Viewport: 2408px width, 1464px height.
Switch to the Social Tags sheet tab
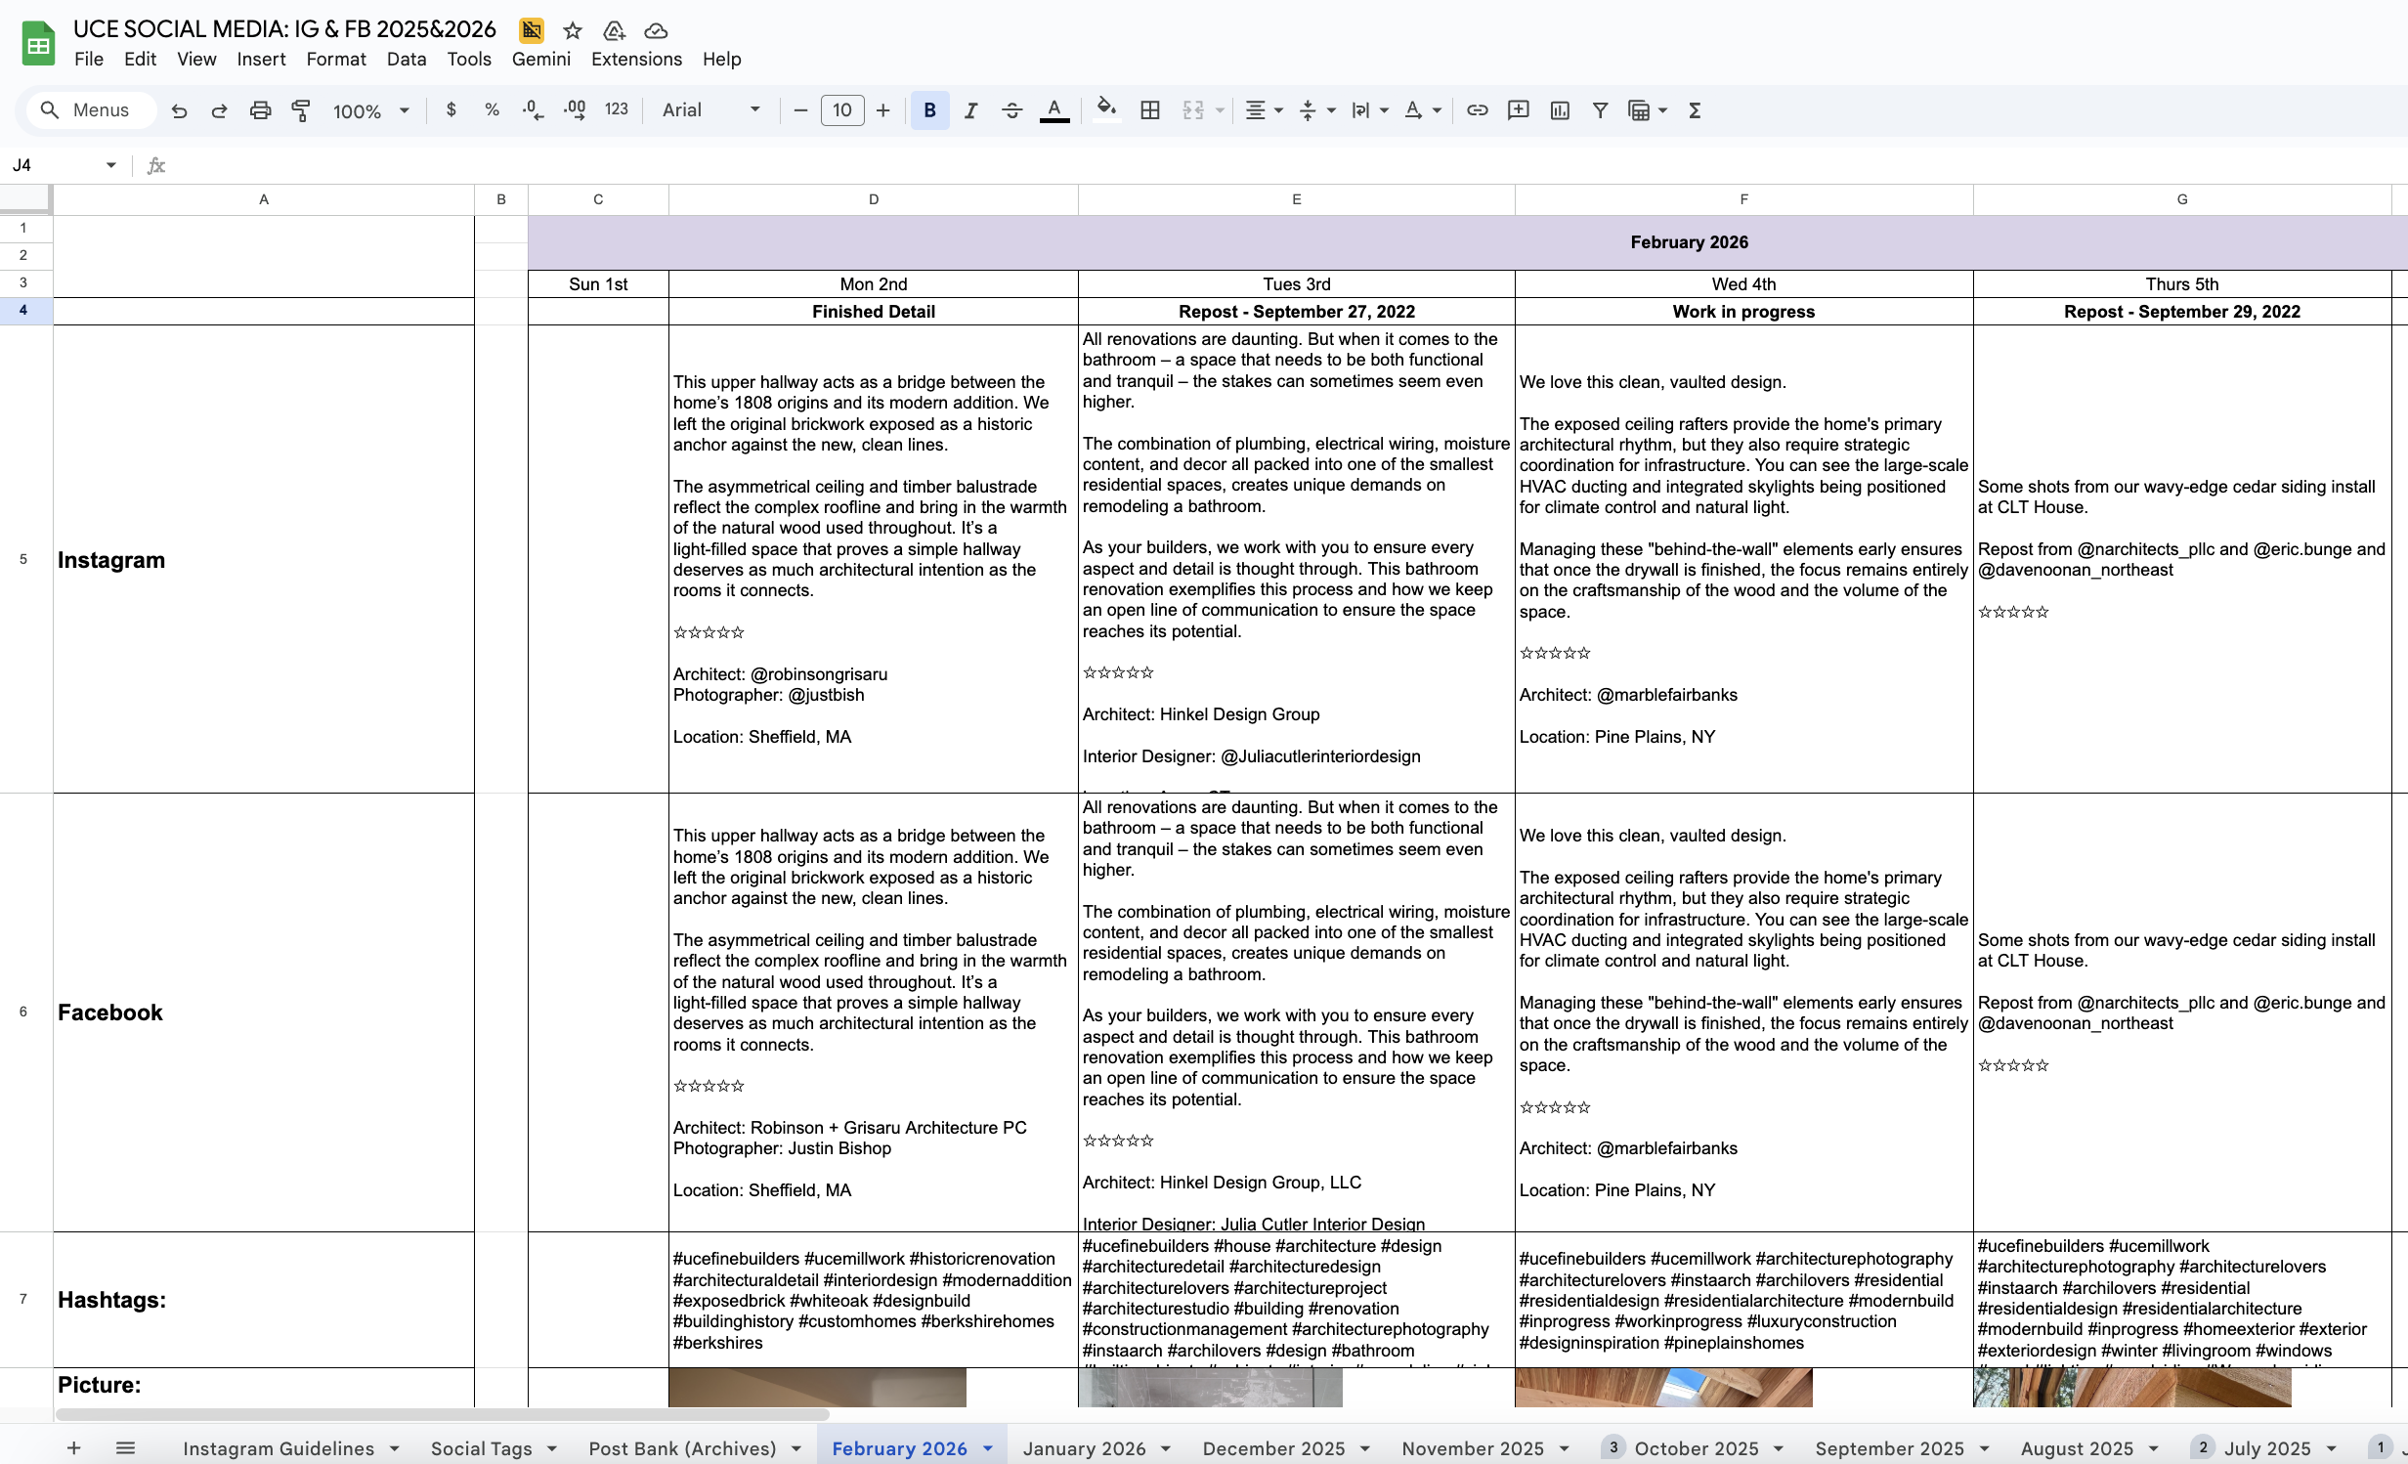click(x=481, y=1448)
